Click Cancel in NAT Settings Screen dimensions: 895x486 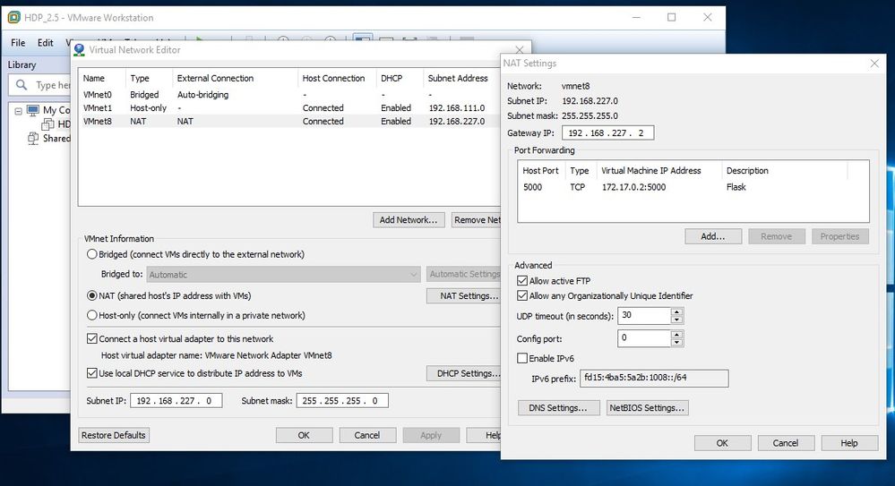(786, 443)
